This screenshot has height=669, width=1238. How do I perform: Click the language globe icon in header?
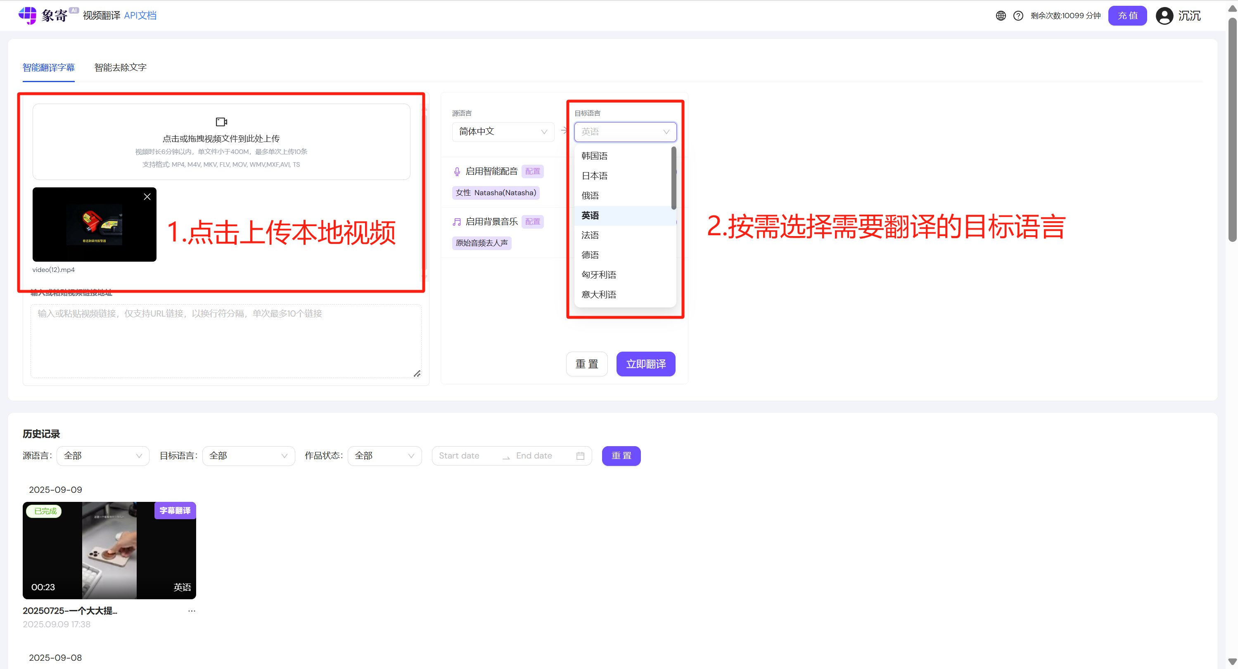1001,15
